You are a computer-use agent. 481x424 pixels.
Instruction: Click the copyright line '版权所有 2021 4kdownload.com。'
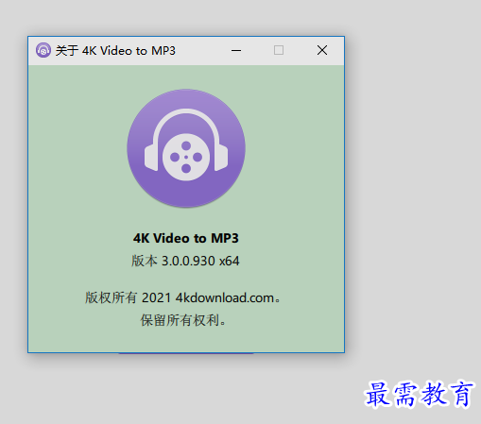pyautogui.click(x=182, y=297)
